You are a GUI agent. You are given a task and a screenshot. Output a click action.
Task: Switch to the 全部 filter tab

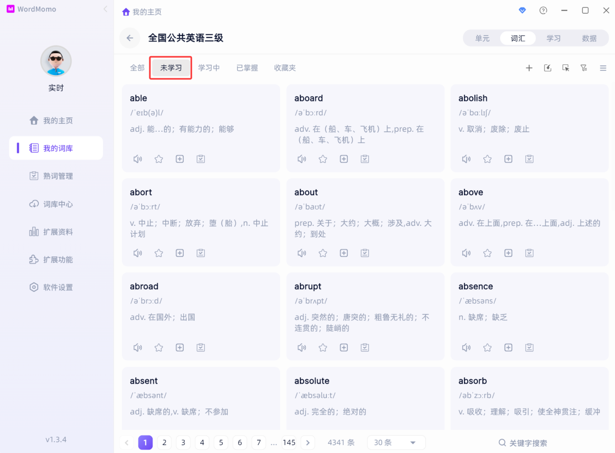137,68
